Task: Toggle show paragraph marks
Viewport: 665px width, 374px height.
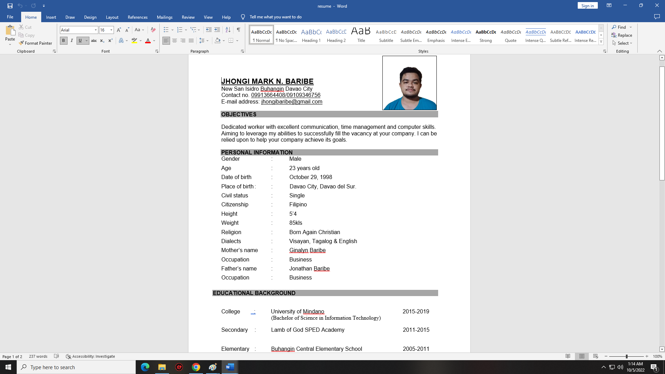Action: 239,30
